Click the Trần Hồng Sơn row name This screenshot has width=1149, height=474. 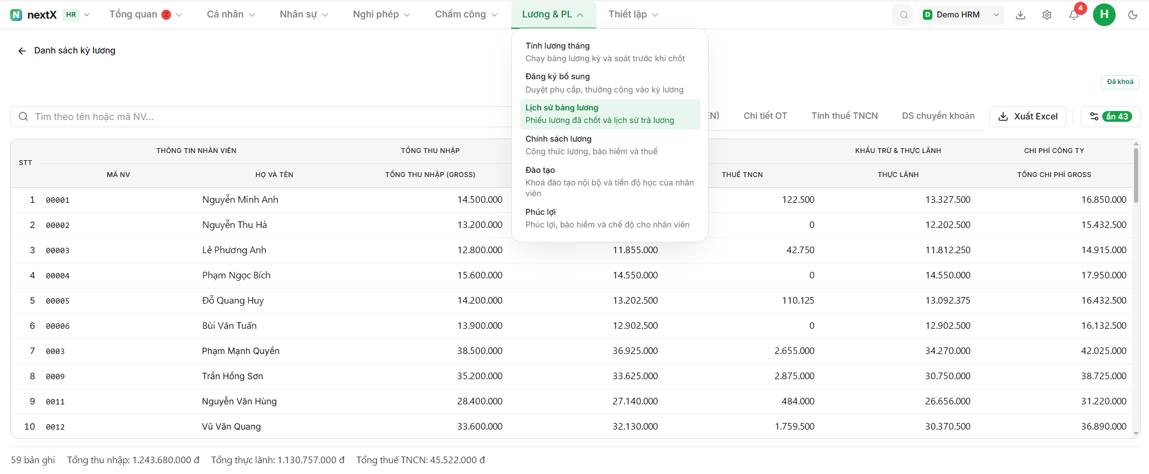(232, 376)
